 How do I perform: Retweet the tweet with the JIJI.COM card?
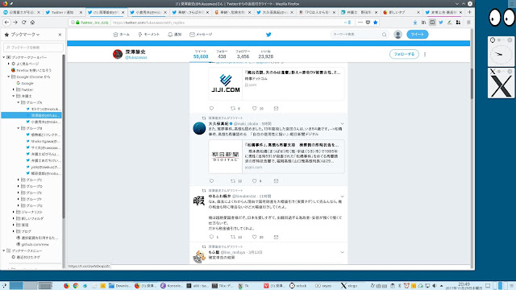(x=233, y=108)
